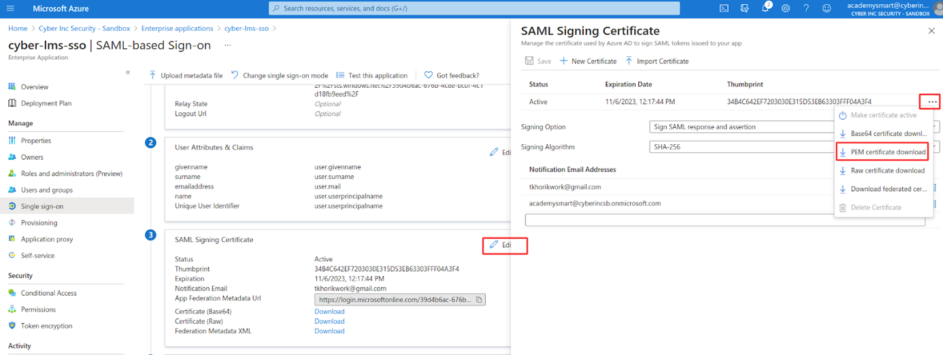Click Upload metadata file

coord(186,75)
